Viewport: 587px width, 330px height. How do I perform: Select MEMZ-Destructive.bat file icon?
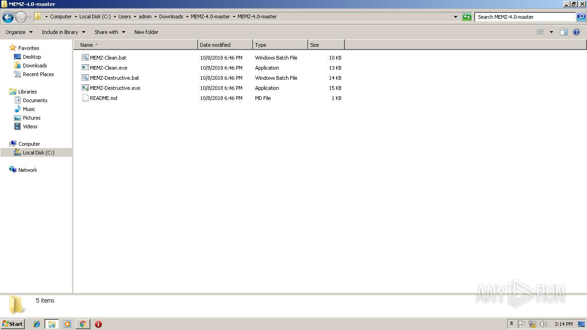[85, 78]
